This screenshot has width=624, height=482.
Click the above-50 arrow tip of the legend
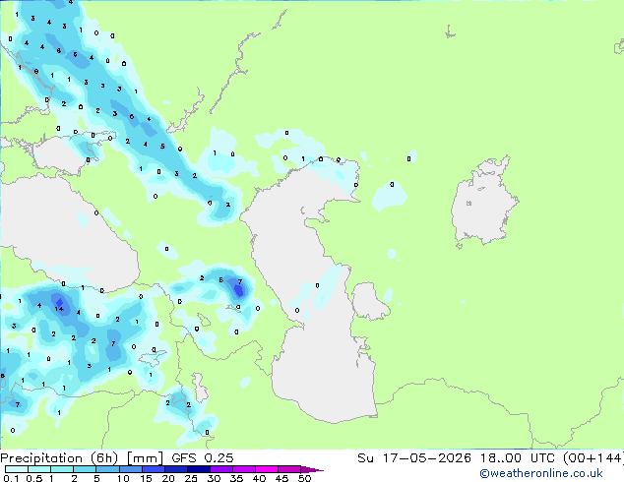pyautogui.click(x=312, y=469)
